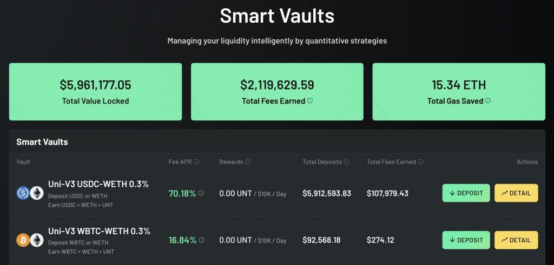Click the Rewards column info icon

(x=248, y=162)
